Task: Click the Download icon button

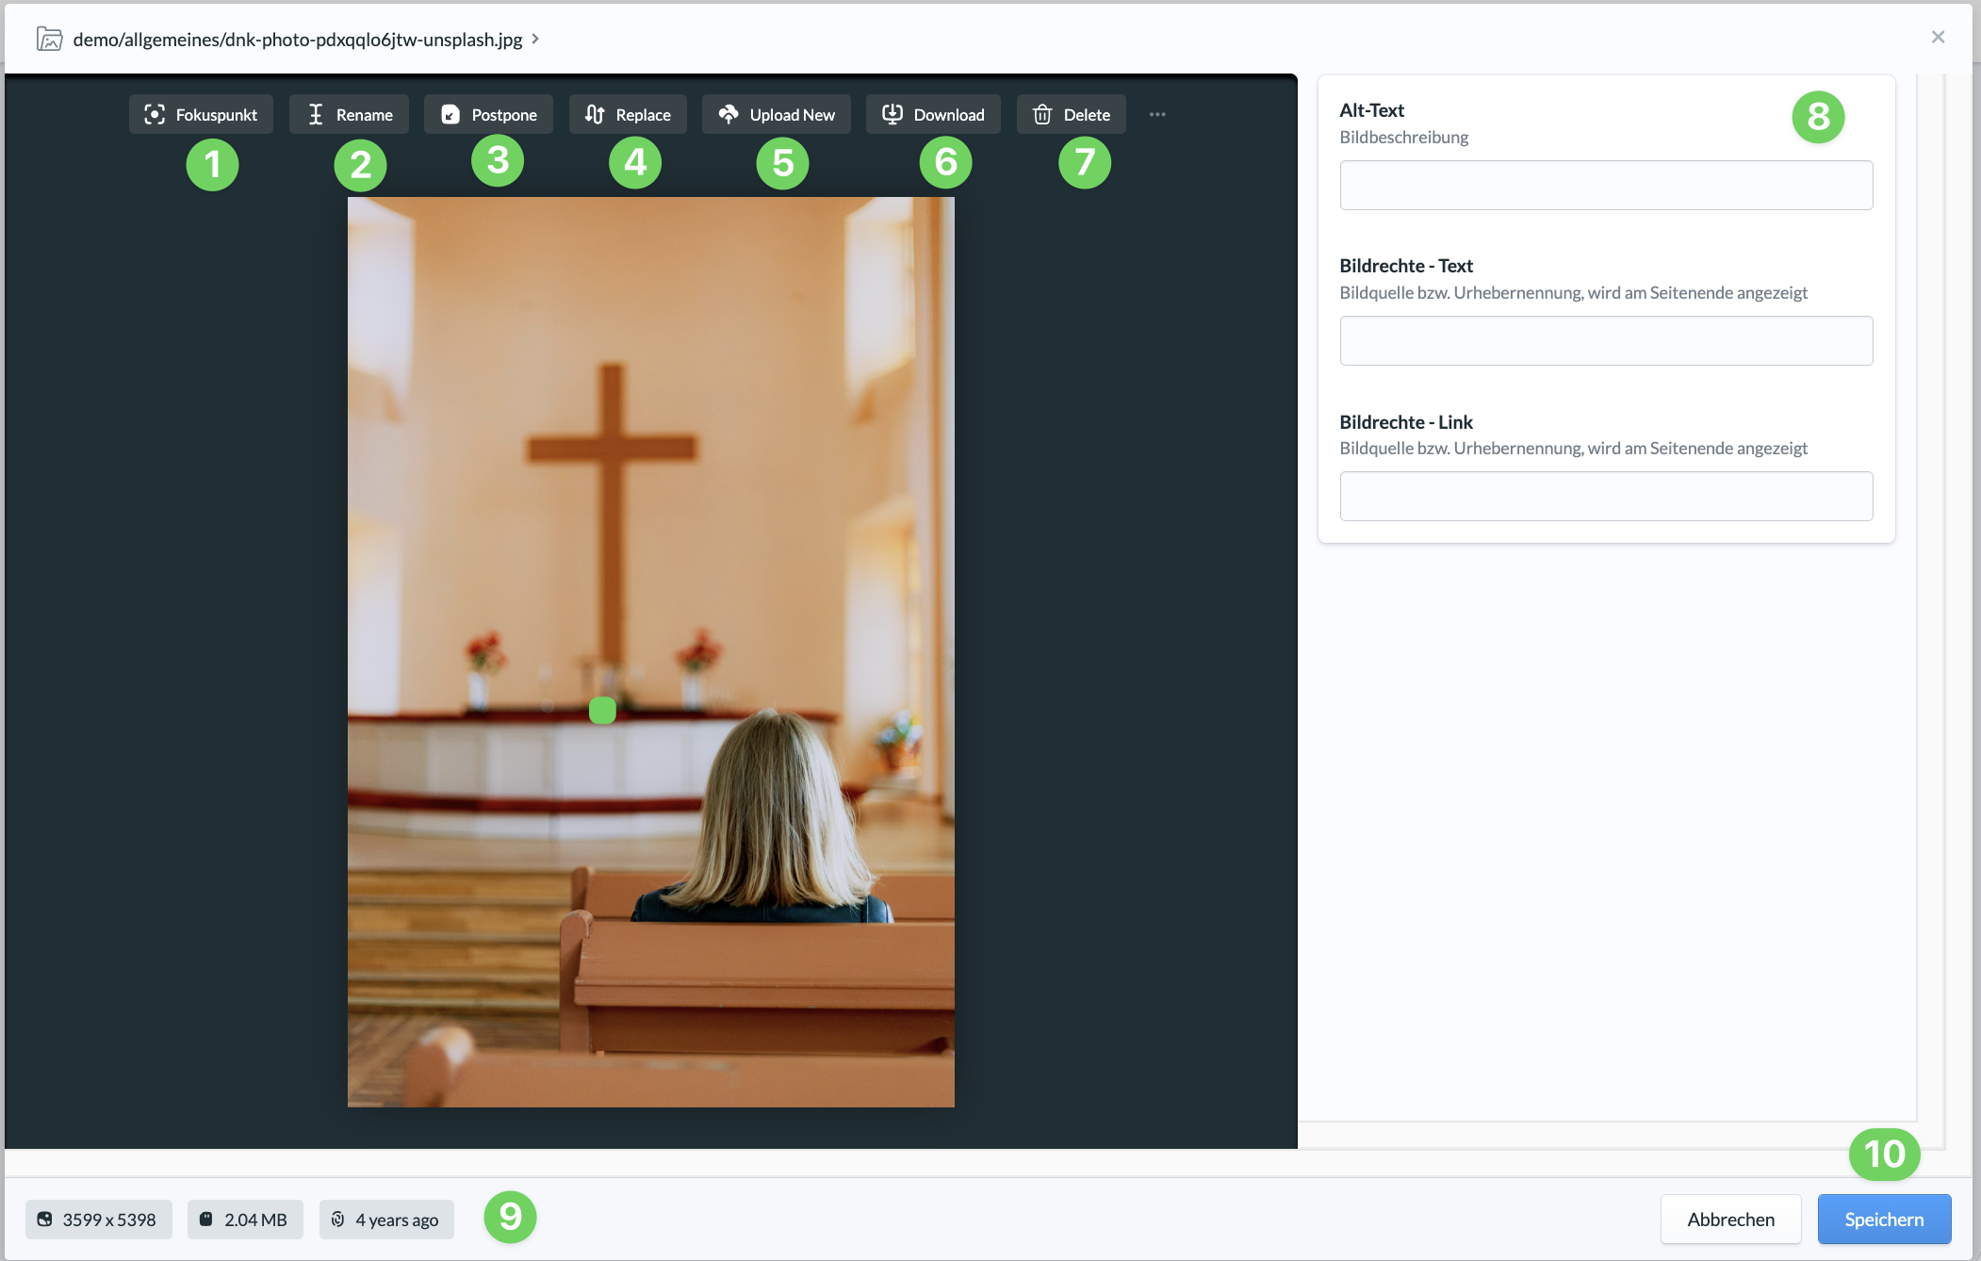Action: (x=892, y=114)
